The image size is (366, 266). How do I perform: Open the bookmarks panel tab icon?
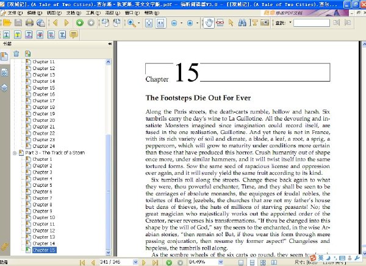(x=4, y=57)
